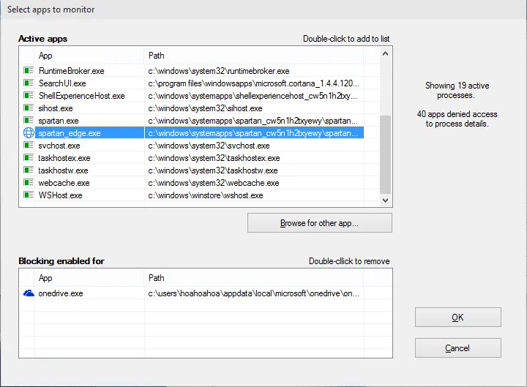Select the taskhostw.exe entry
The image size is (527, 387).
tap(64, 170)
